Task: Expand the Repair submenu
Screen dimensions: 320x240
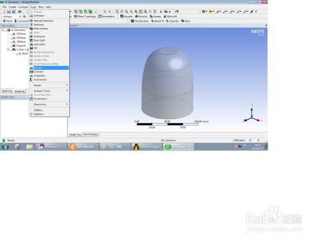Action: pos(49,85)
